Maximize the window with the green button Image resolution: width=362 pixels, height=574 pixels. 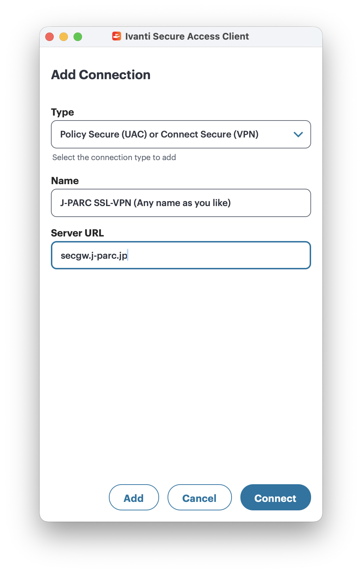[78, 37]
